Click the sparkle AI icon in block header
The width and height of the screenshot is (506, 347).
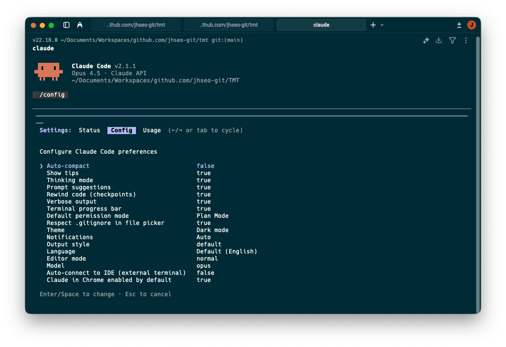(426, 41)
